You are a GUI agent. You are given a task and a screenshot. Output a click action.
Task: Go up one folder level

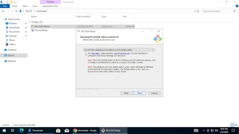click(x=16, y=11)
